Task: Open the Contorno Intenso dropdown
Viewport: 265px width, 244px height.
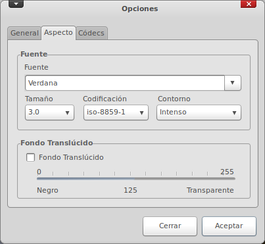Action: [x=199, y=112]
